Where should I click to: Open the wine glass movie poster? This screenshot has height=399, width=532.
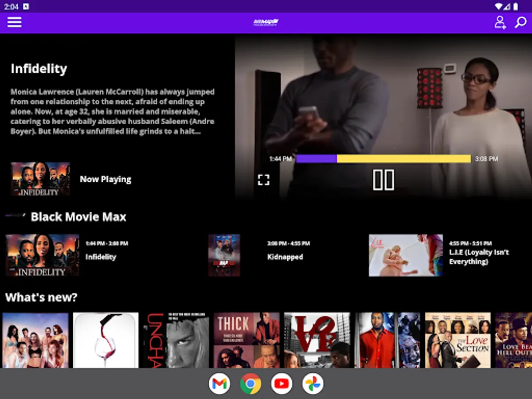(x=106, y=340)
